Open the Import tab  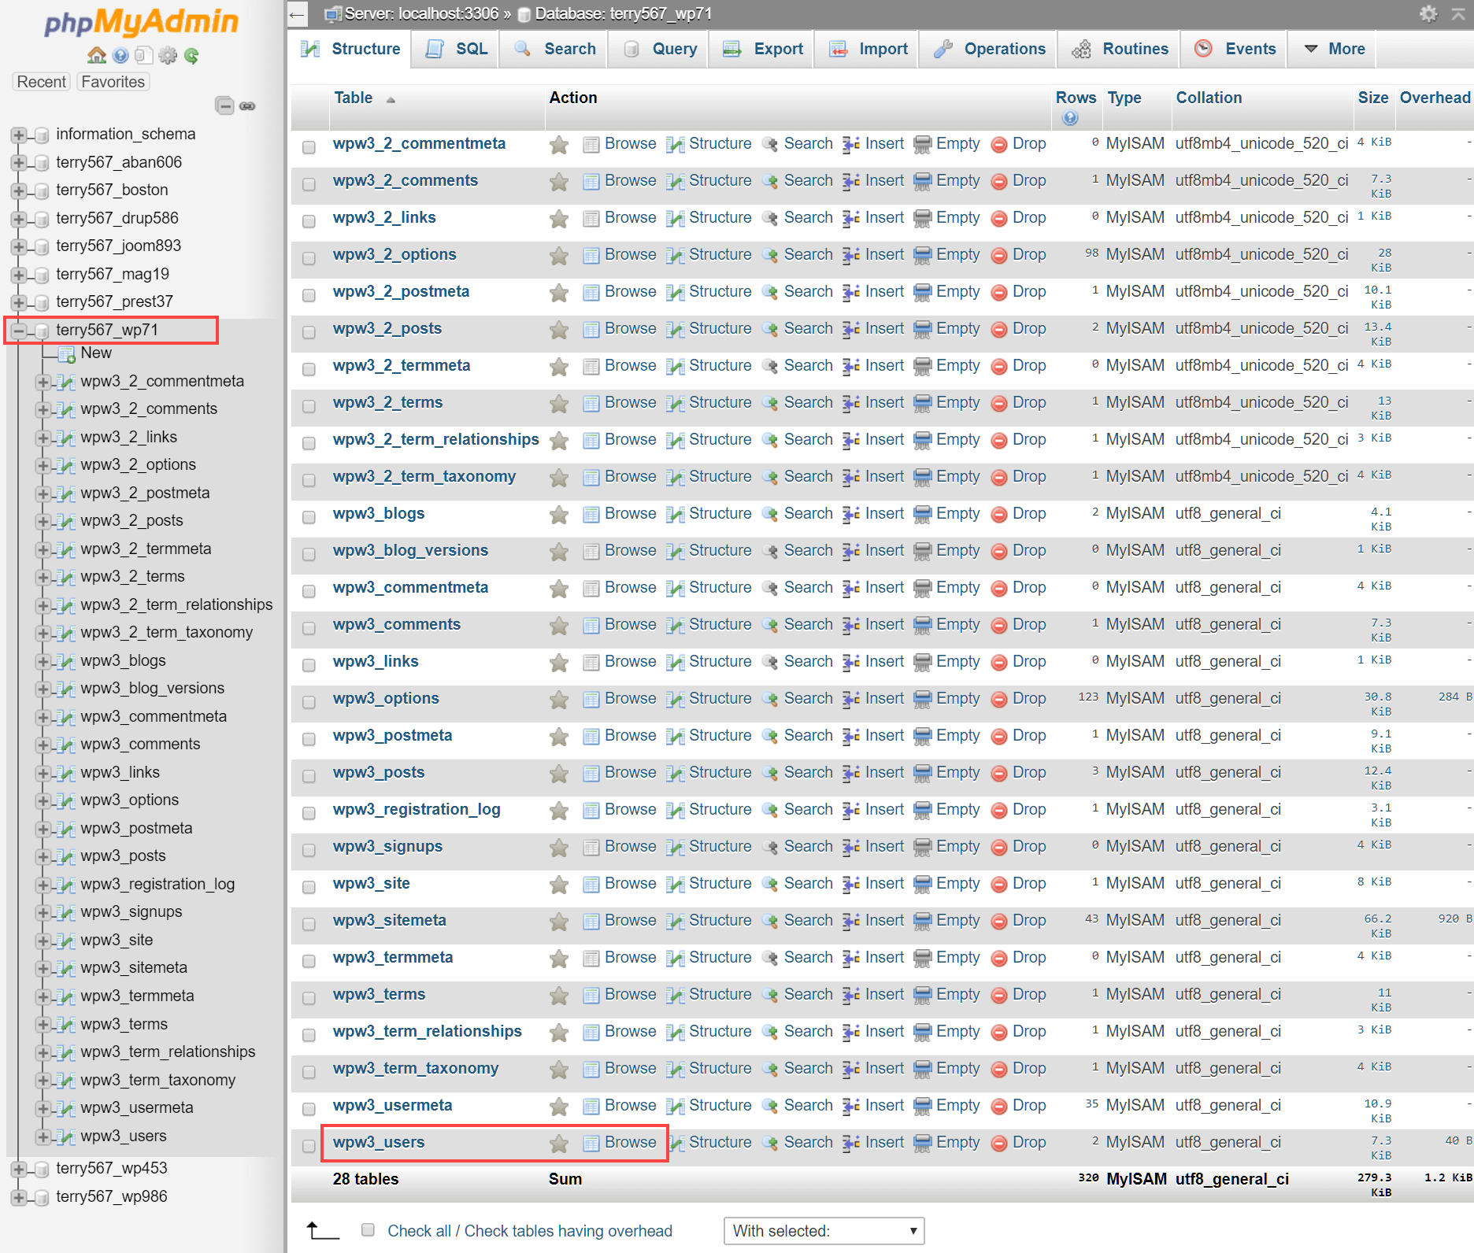pyautogui.click(x=868, y=49)
